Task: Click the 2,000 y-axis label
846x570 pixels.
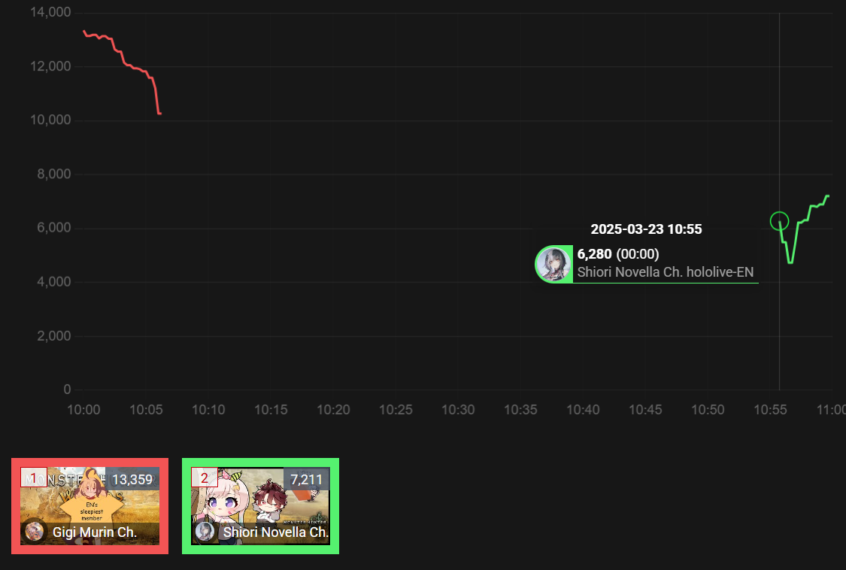Action: [54, 335]
